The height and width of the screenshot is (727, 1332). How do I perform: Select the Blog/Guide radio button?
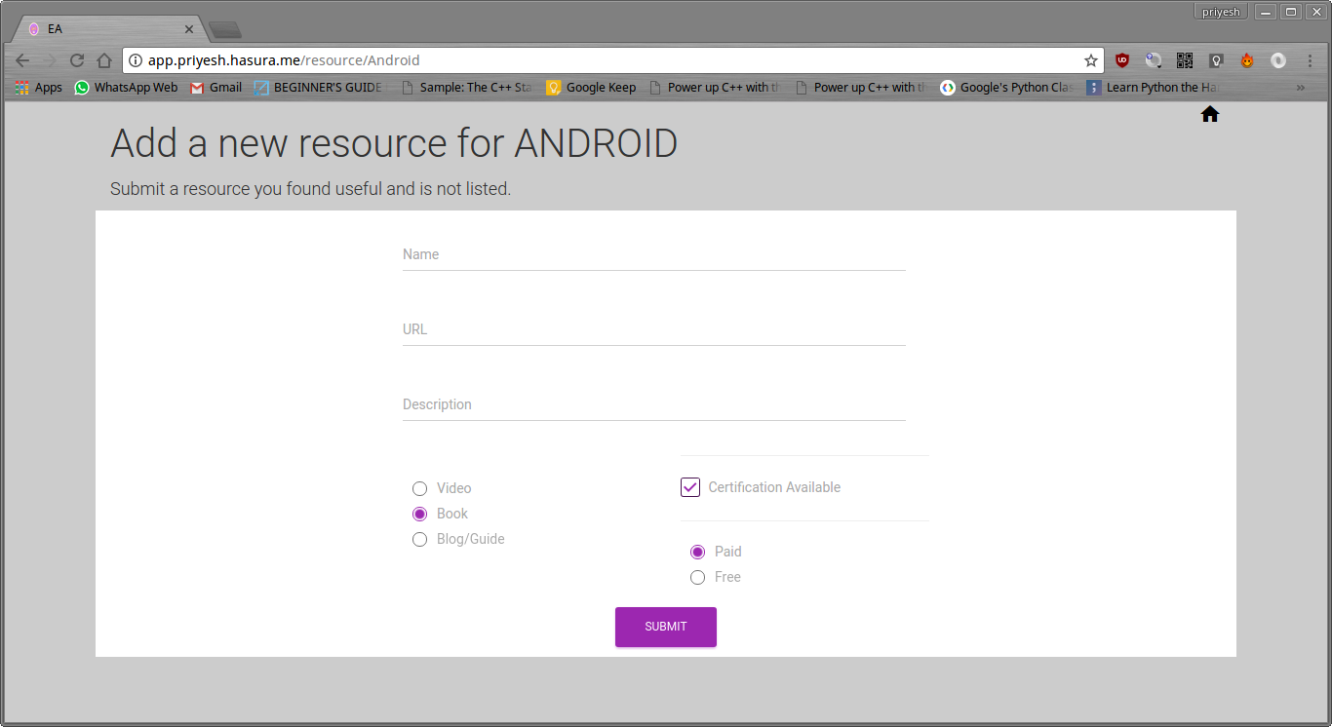(420, 539)
